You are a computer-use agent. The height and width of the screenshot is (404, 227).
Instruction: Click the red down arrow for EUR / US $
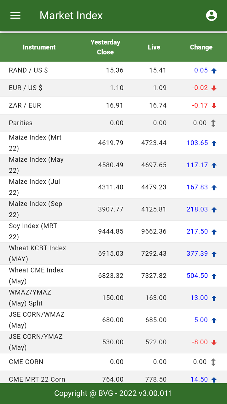click(214, 88)
